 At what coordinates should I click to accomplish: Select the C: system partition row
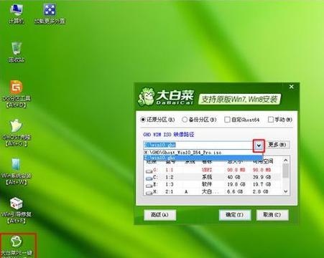[x=213, y=177]
